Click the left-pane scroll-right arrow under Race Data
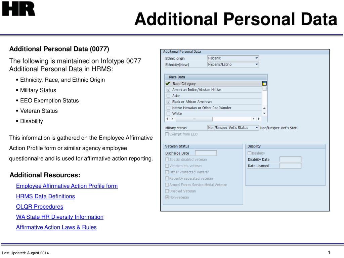Viewport: 344px width, 258px height. click(x=172, y=119)
